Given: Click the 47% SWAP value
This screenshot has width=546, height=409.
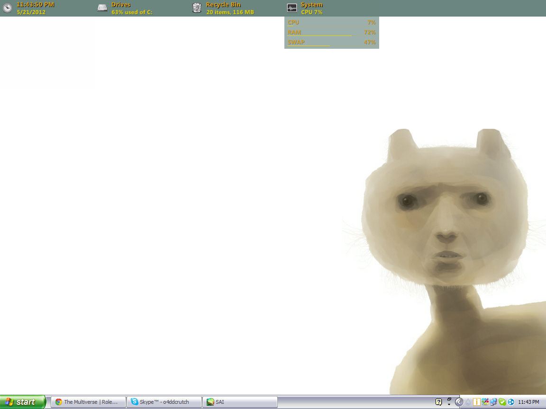Looking at the screenshot, I should point(370,43).
